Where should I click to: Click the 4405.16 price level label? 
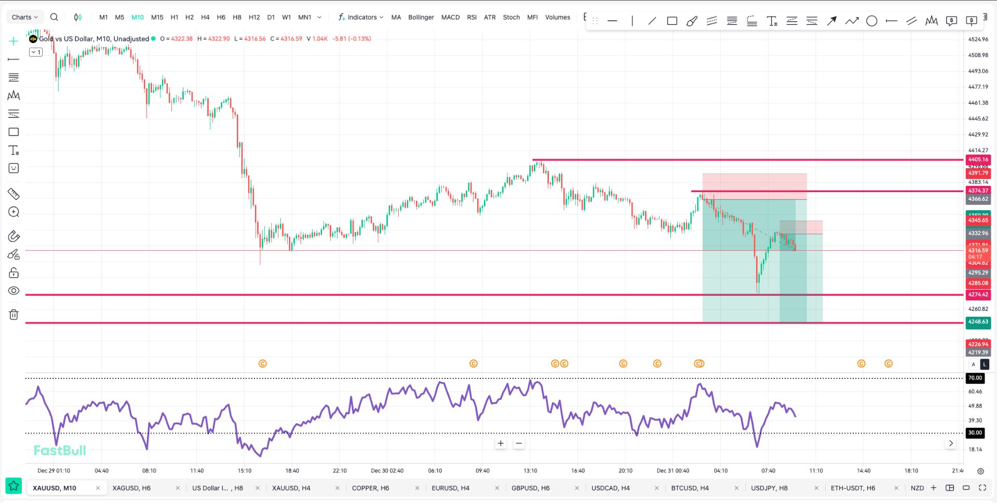978,160
